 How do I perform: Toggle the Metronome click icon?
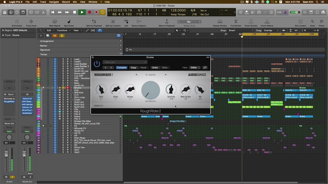click(x=285, y=12)
